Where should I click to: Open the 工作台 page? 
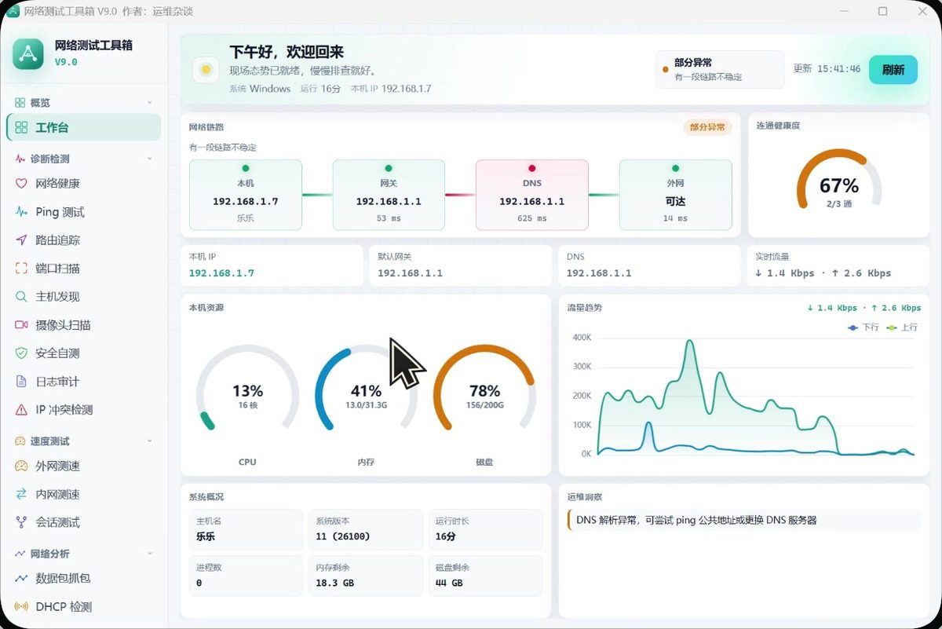[83, 127]
